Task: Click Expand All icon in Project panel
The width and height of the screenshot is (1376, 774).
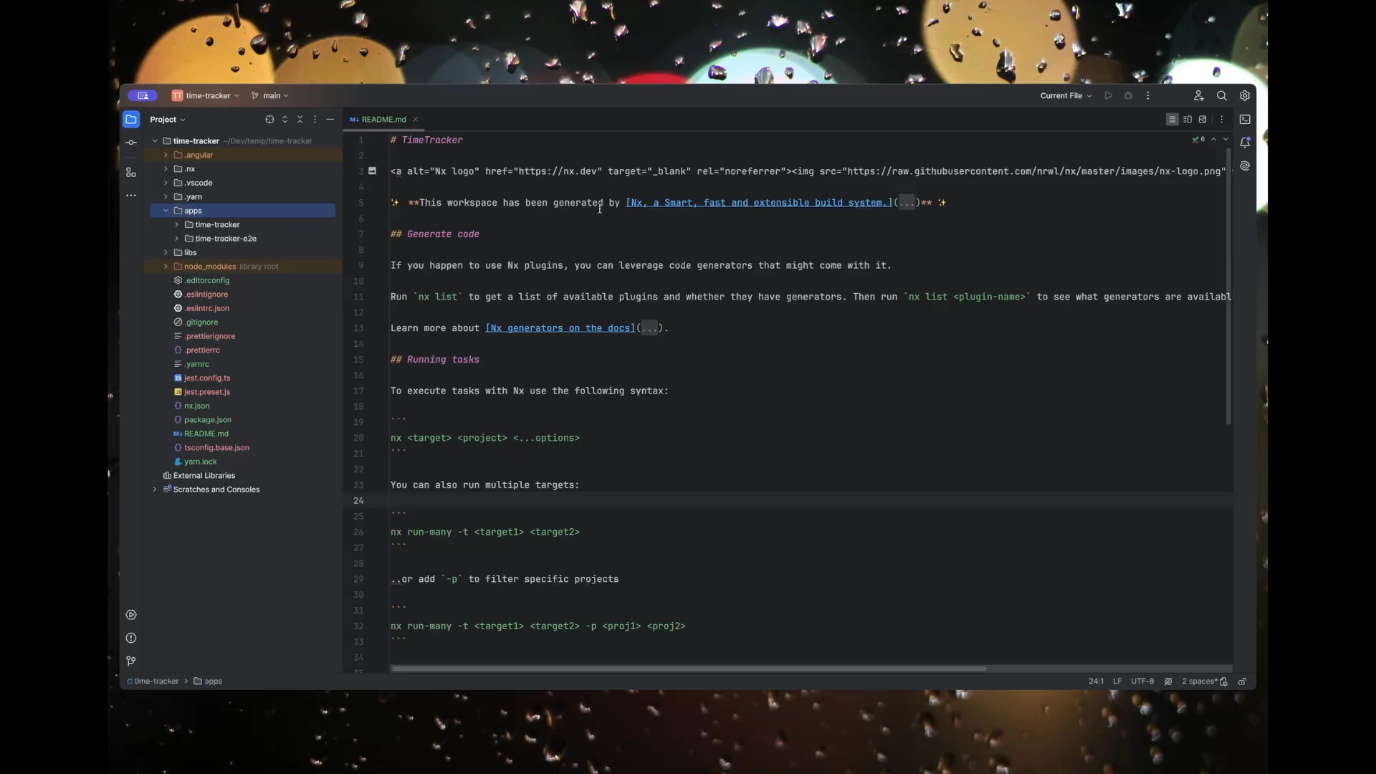Action: [285, 120]
